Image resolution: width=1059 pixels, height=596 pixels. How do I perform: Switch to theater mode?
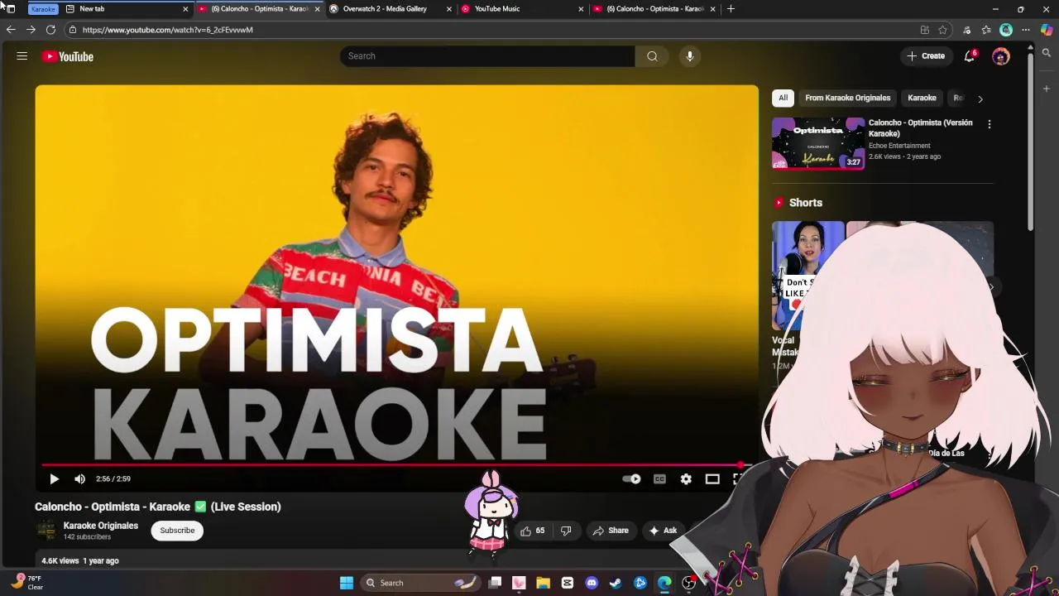click(712, 478)
